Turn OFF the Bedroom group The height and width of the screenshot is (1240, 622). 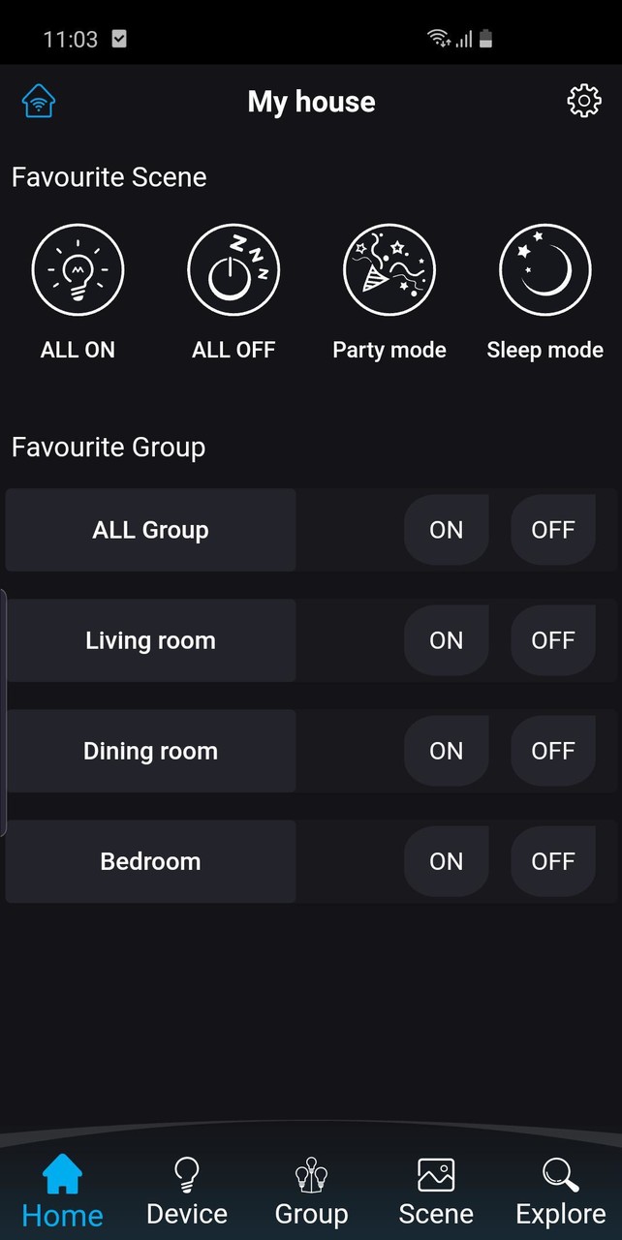552,861
